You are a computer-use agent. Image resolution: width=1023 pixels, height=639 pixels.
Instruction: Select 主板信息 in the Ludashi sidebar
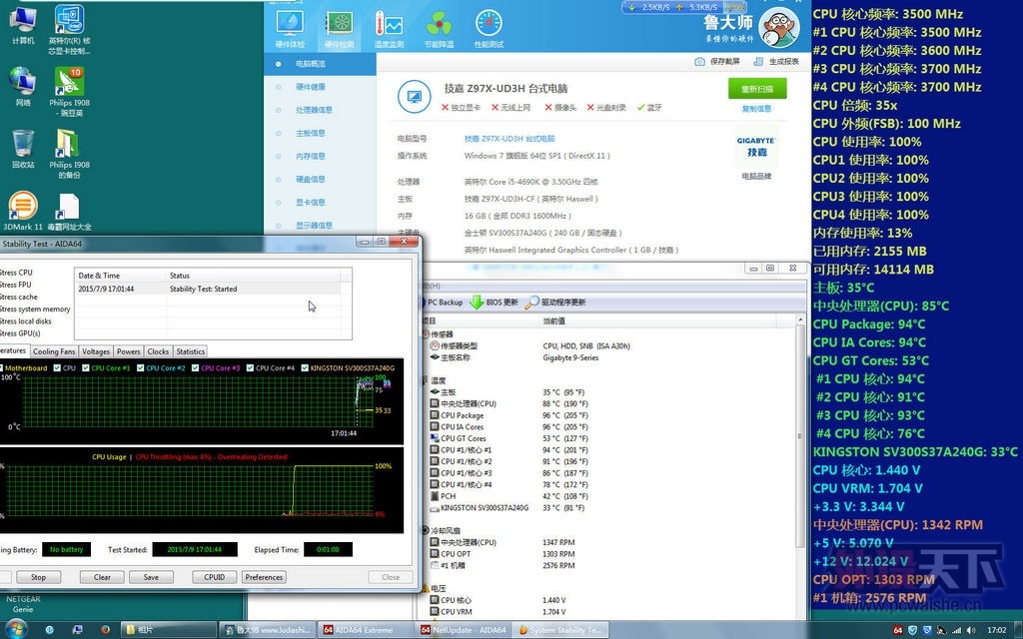tap(321, 133)
